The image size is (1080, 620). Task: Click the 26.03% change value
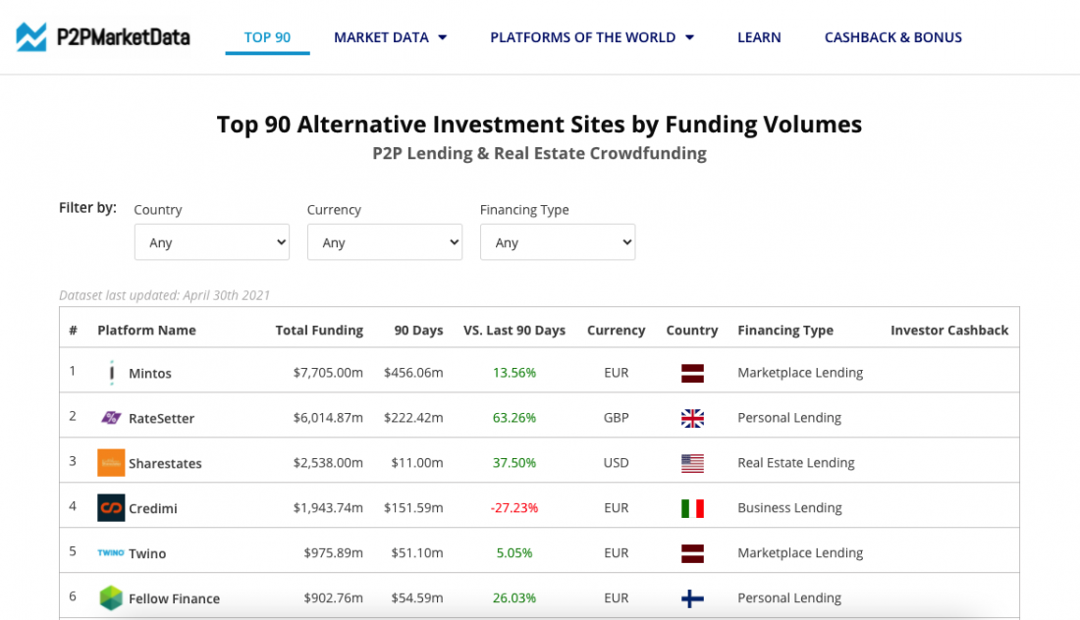click(514, 598)
